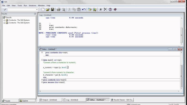
Task: Open the Run menu
Action: tap(25, 5)
